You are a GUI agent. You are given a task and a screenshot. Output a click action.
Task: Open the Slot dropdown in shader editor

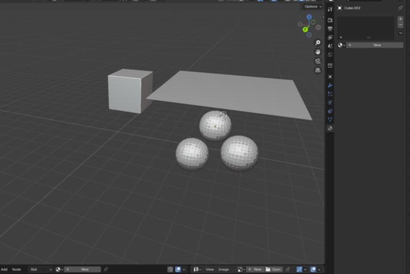coord(41,269)
